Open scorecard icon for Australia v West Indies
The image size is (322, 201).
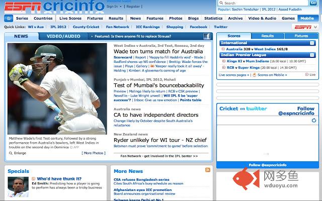pos(223,49)
